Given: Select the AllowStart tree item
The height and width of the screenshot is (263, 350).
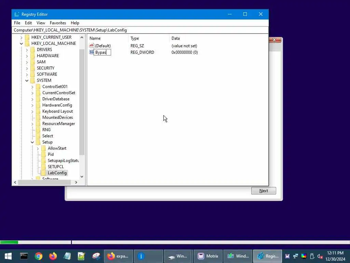Looking at the screenshot, I should click(x=57, y=148).
